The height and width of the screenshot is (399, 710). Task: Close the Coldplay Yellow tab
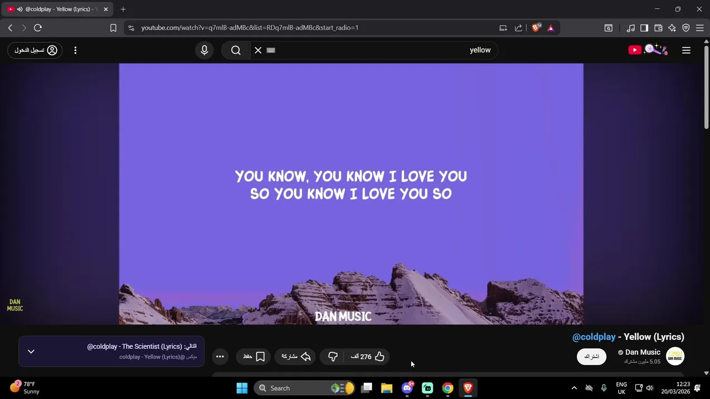(106, 9)
